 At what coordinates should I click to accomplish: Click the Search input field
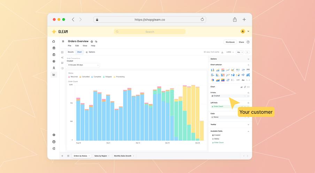point(150,32)
